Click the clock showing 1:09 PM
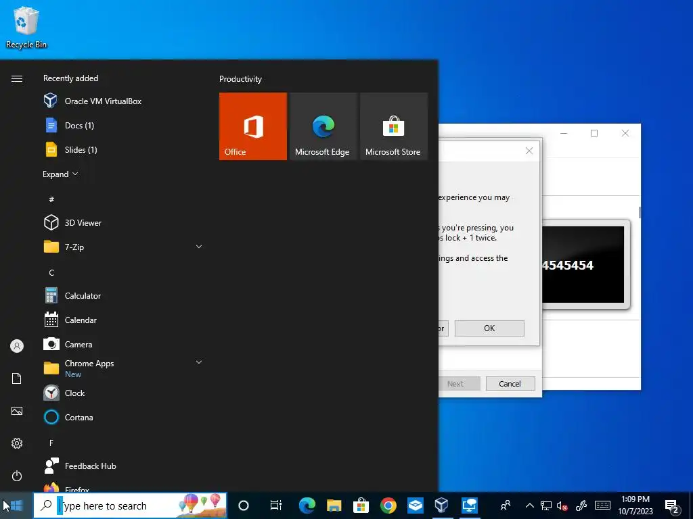693x519 pixels. pos(635,505)
